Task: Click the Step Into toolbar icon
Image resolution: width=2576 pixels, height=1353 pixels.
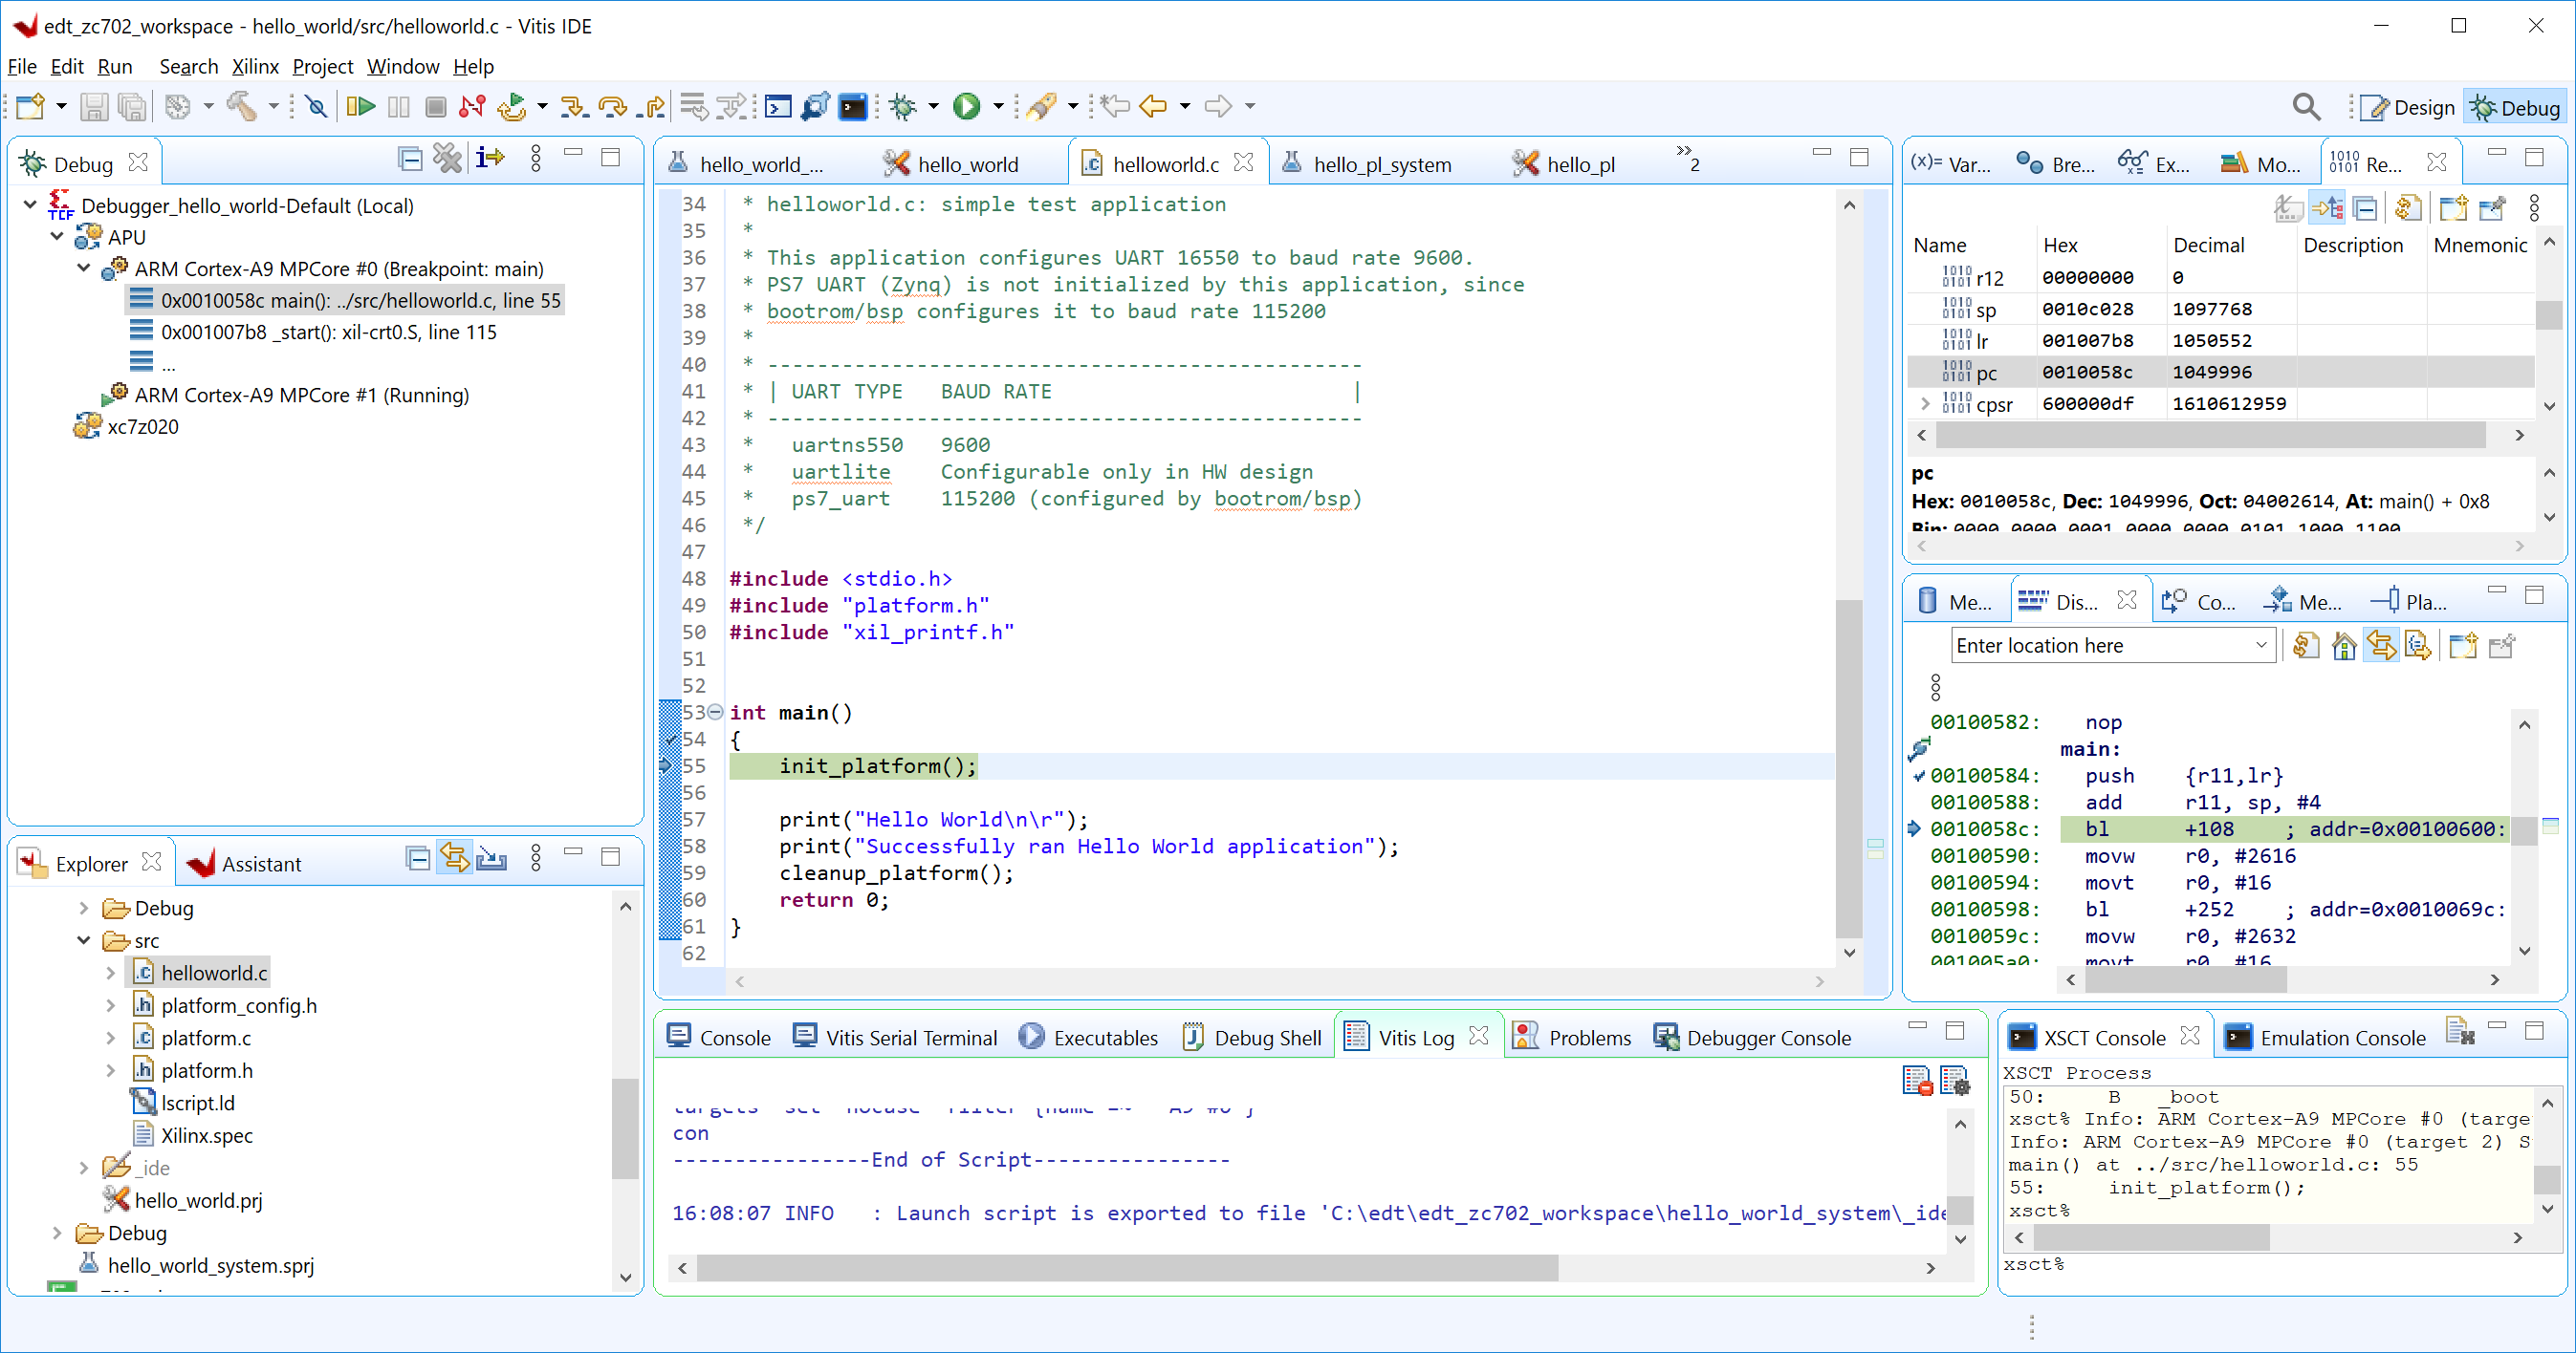Action: pyautogui.click(x=574, y=106)
